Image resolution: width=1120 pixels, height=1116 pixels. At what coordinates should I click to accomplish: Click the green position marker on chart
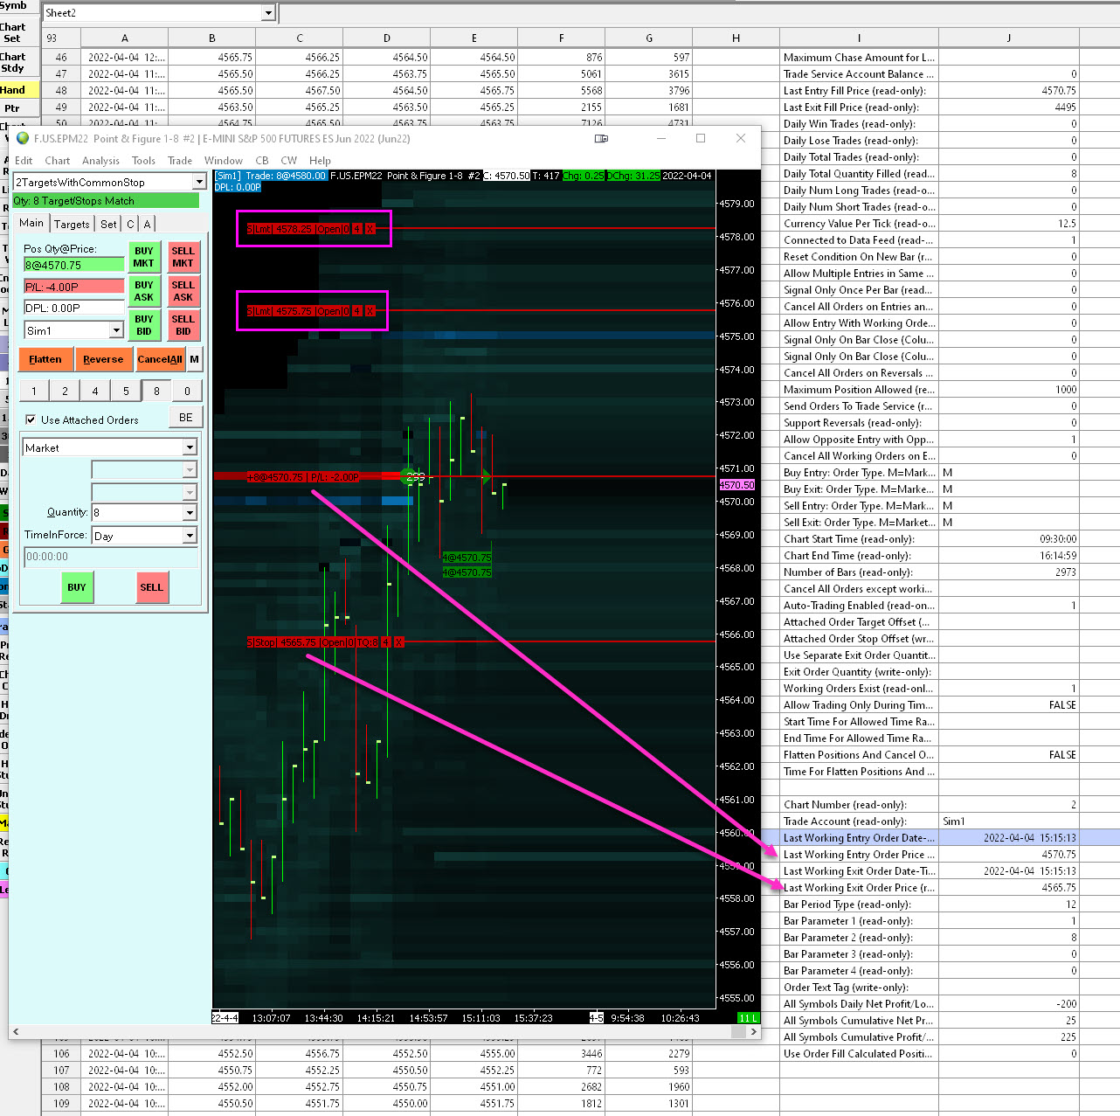point(408,476)
